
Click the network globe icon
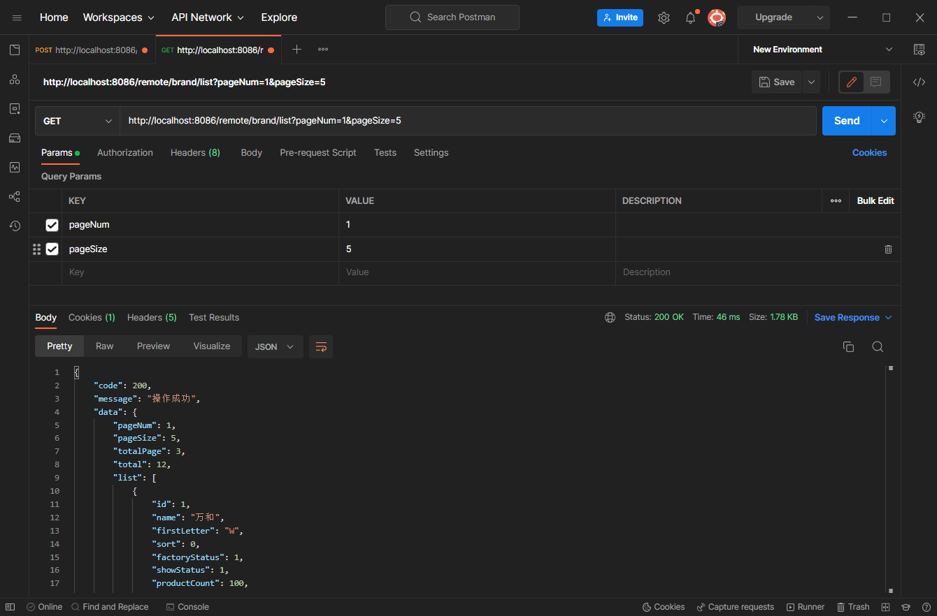(x=610, y=317)
